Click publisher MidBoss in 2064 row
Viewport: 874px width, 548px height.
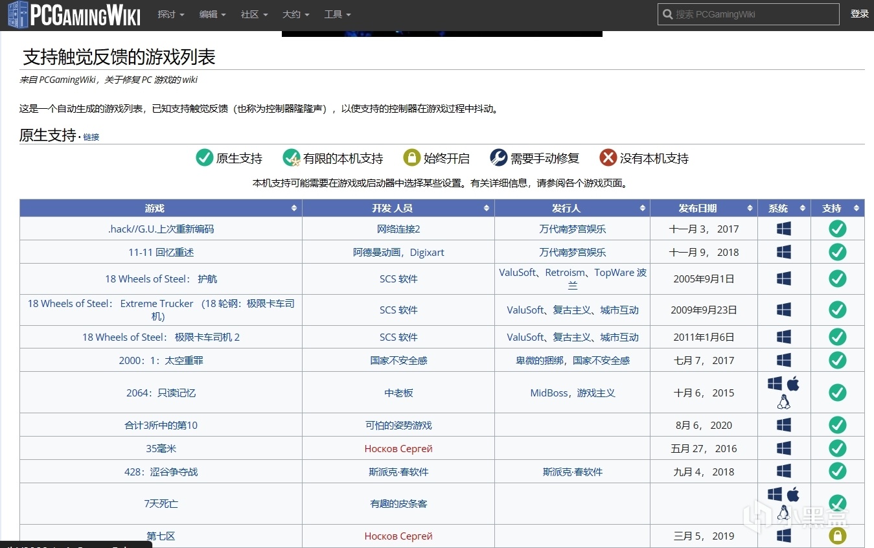point(549,393)
